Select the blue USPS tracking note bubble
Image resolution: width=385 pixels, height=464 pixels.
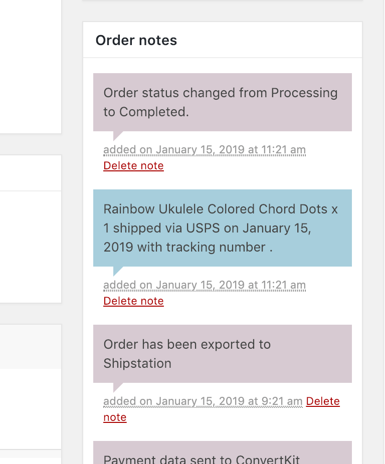(x=222, y=228)
